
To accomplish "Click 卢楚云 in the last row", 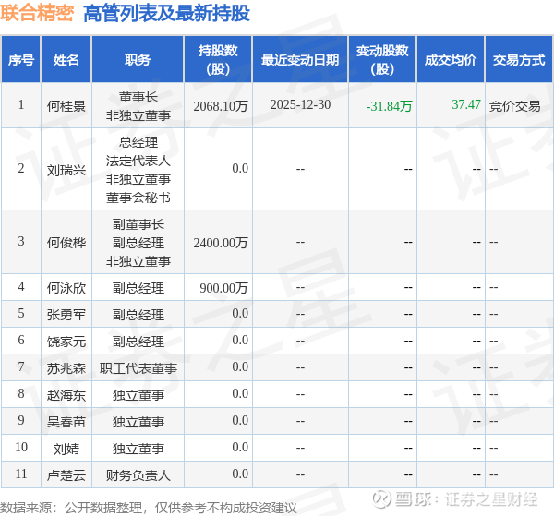I will 66,474.
